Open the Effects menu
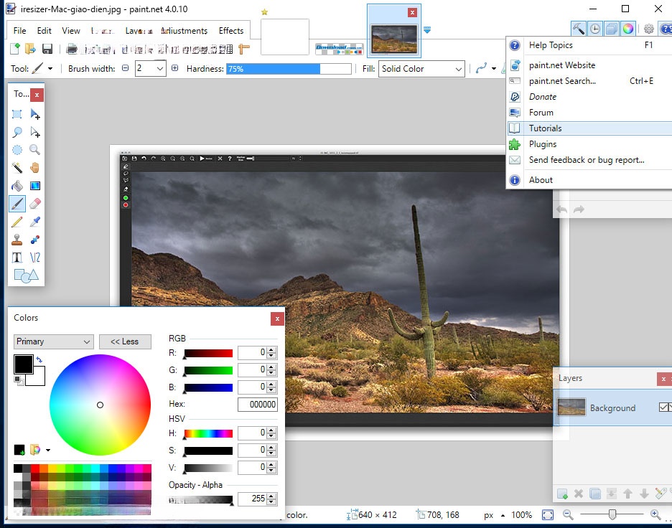Image resolution: width=672 pixels, height=528 pixels. [x=231, y=31]
